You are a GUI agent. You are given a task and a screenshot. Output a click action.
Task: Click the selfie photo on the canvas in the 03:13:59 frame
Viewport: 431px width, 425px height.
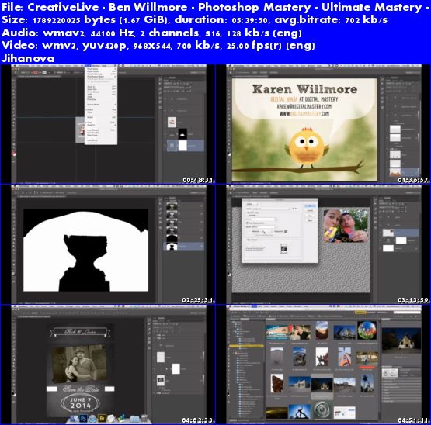(346, 226)
